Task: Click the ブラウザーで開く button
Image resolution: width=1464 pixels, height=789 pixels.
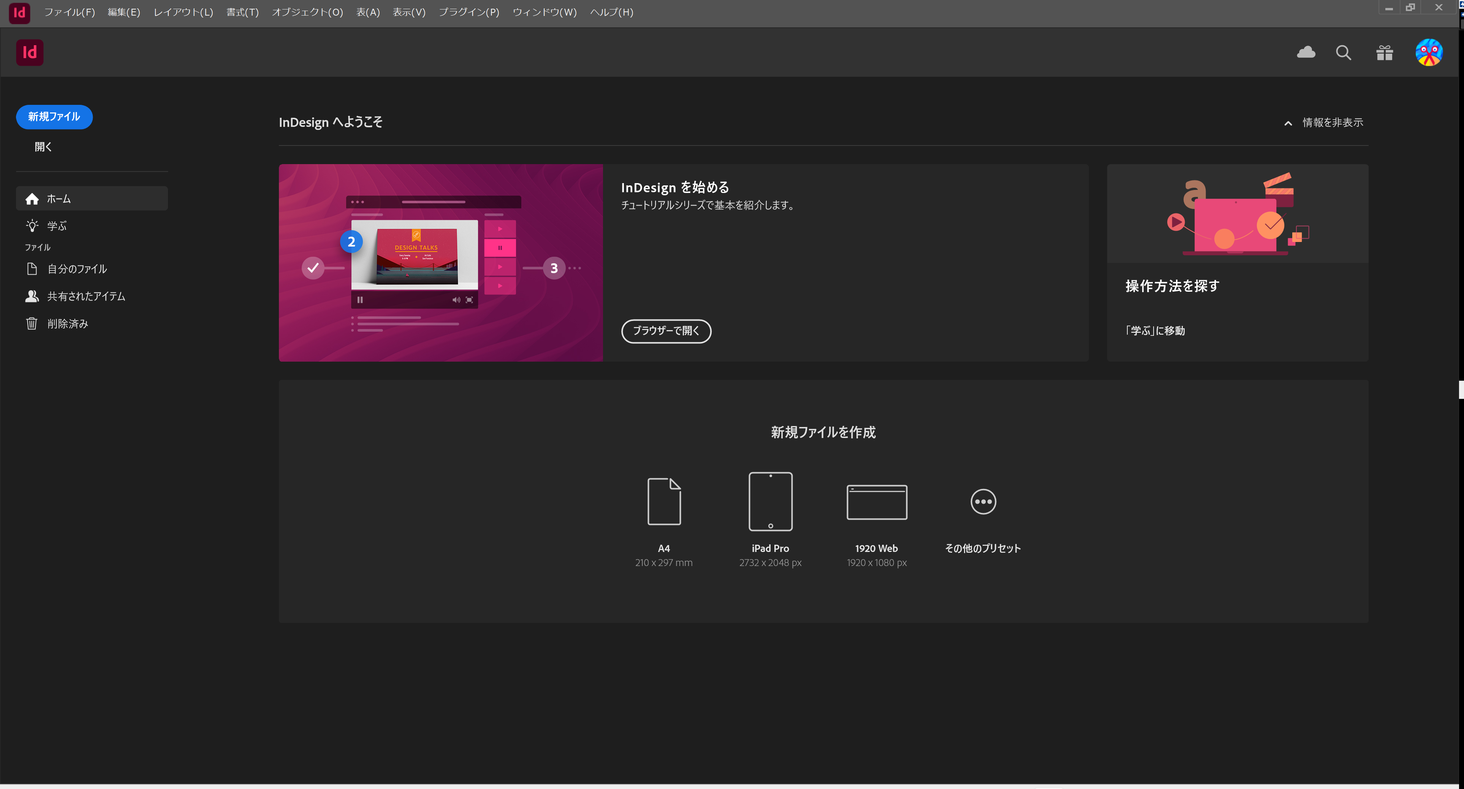Action: [666, 330]
